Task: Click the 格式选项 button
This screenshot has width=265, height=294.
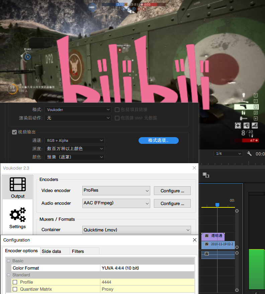Action: click(158, 140)
